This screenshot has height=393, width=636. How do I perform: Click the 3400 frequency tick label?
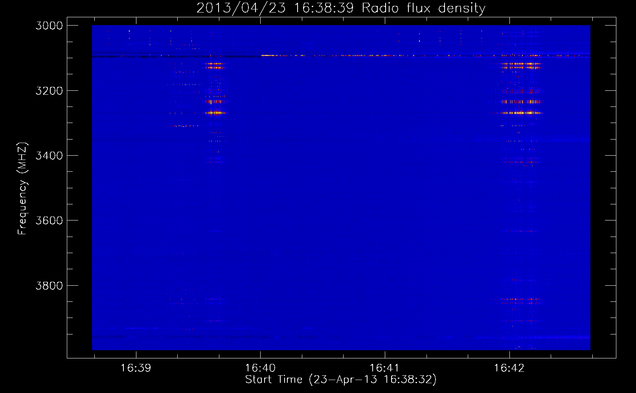49,156
